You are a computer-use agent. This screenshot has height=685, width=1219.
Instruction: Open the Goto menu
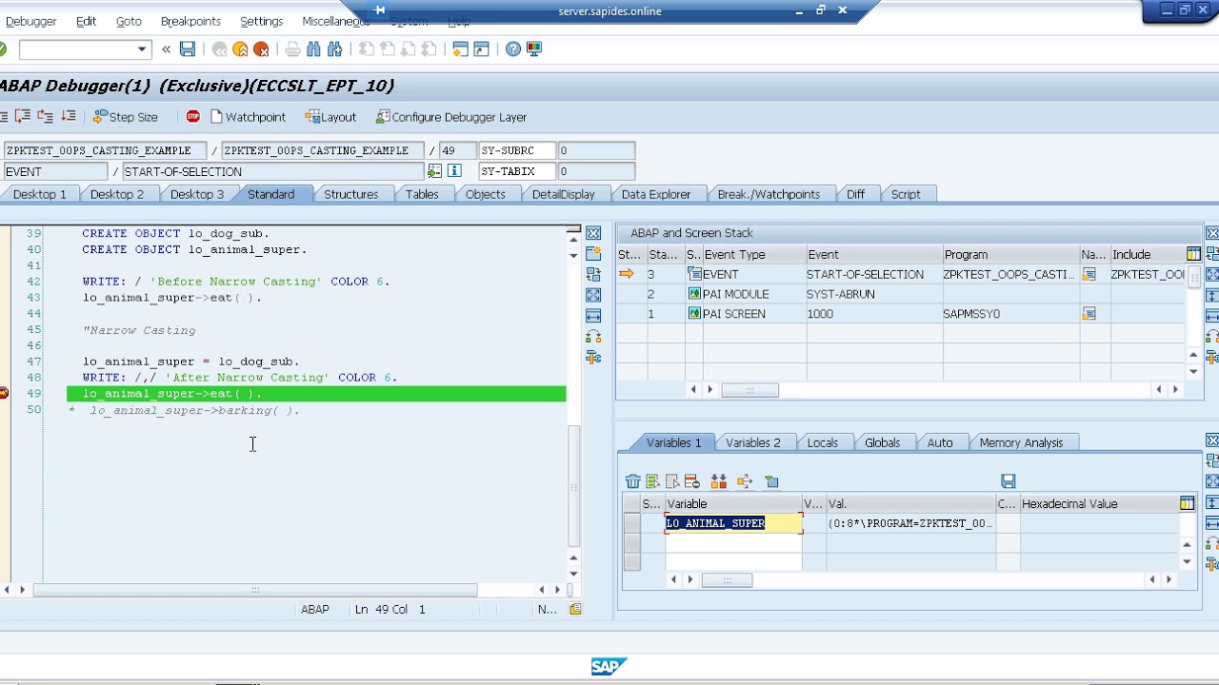coord(129,21)
